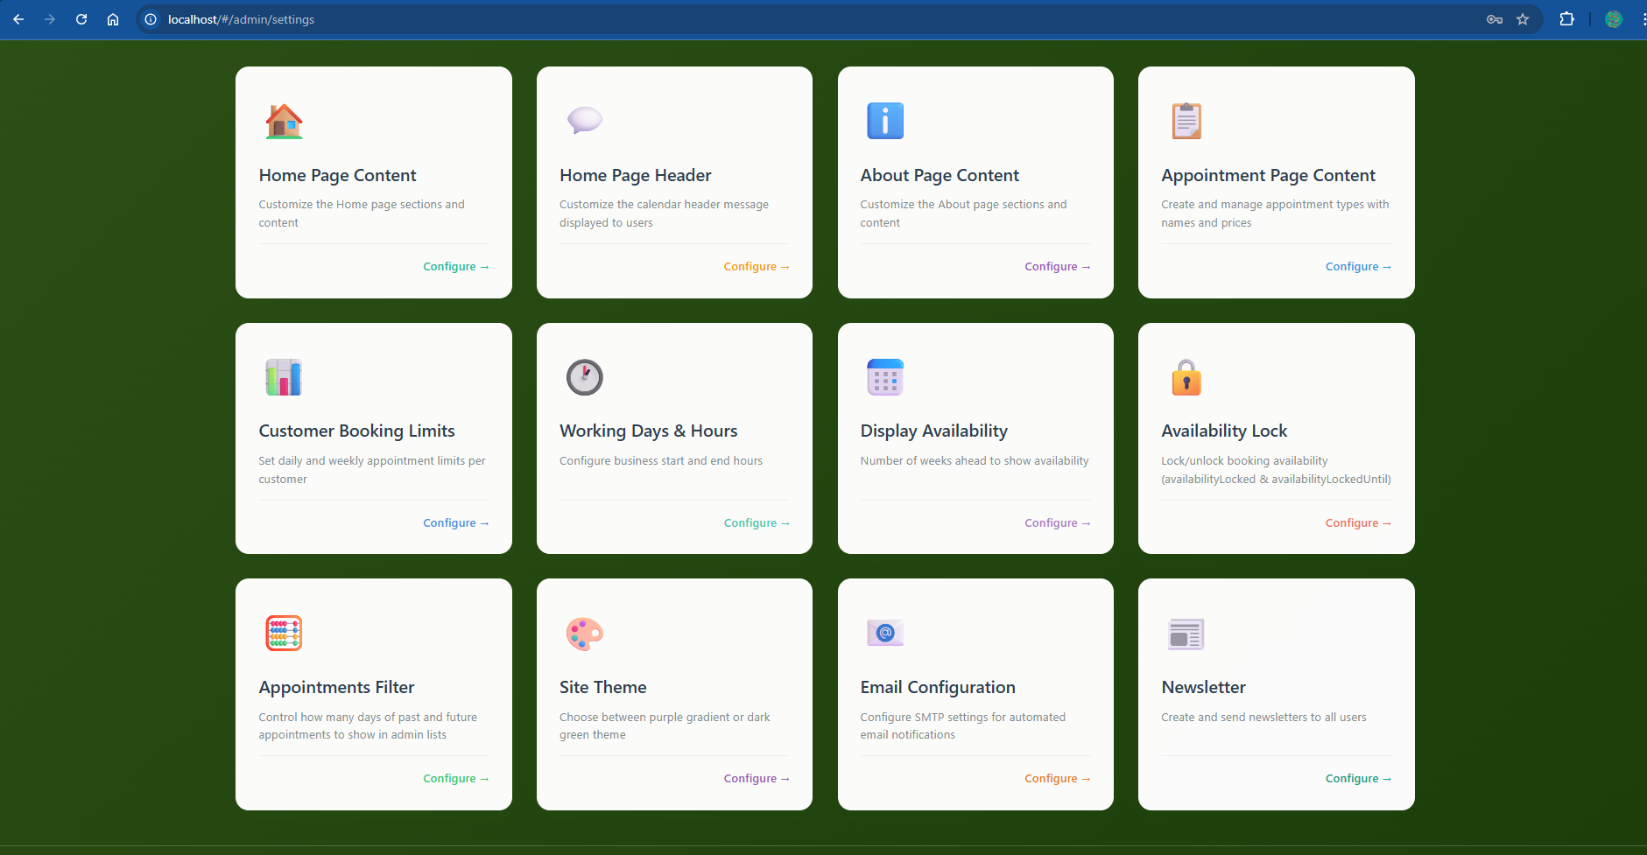1647x855 pixels.
Task: Click the paint palette icon for Site Theme
Action: (x=584, y=634)
